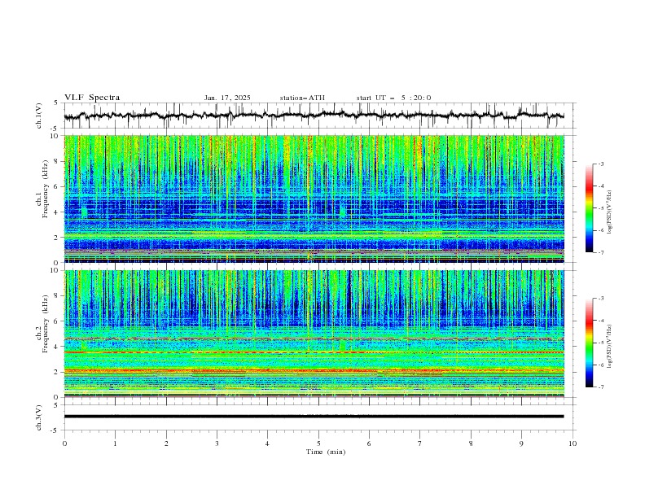Click the "ch.3(V)" axis label

[39, 417]
